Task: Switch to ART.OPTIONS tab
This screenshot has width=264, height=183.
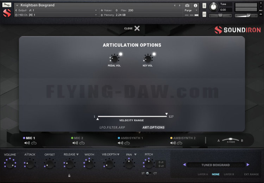Action: [153, 128]
